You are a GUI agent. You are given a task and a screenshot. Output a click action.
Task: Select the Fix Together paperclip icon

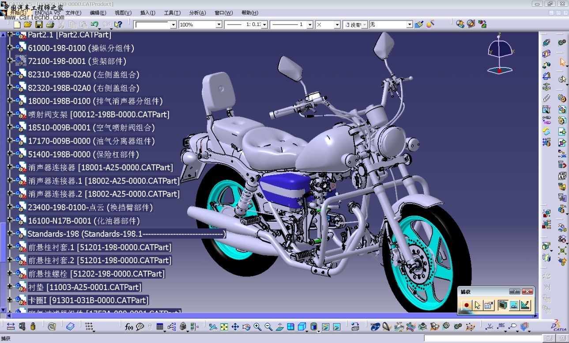tap(546, 97)
